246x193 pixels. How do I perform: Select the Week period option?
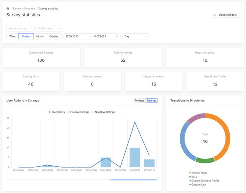[x=12, y=36]
